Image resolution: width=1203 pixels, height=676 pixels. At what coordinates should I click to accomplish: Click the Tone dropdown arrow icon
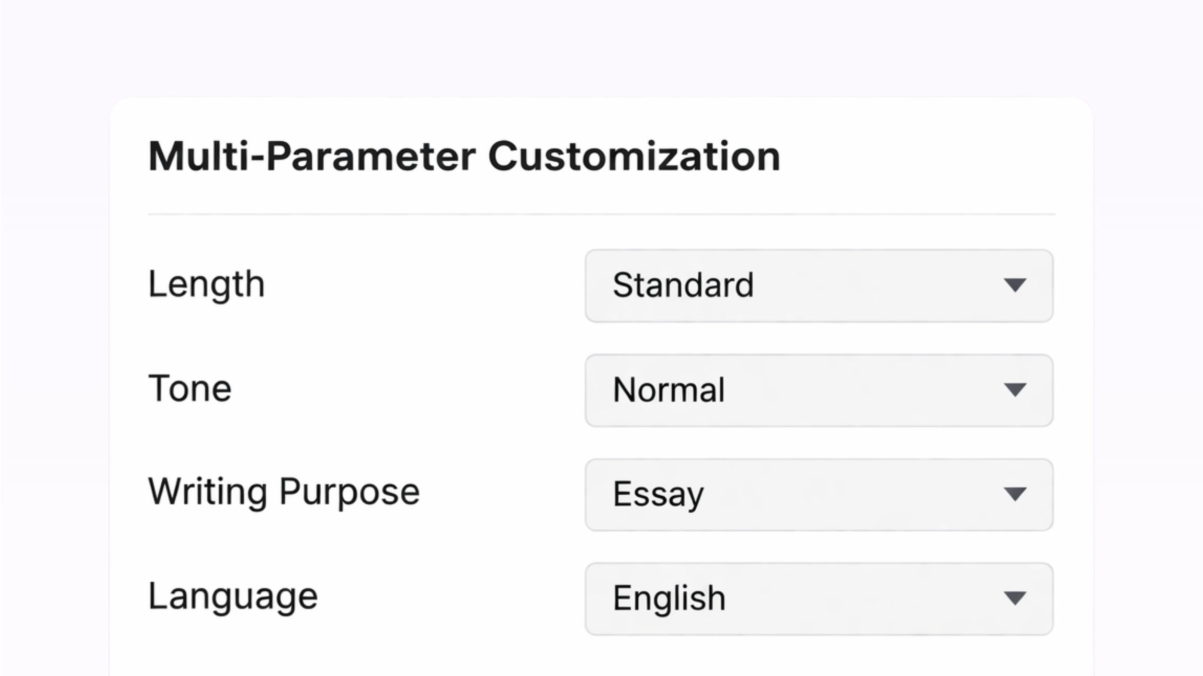point(1015,390)
